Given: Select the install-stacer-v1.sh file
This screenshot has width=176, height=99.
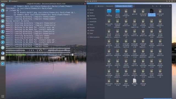Looking at the screenshot, I should pyautogui.click(x=117, y=64).
